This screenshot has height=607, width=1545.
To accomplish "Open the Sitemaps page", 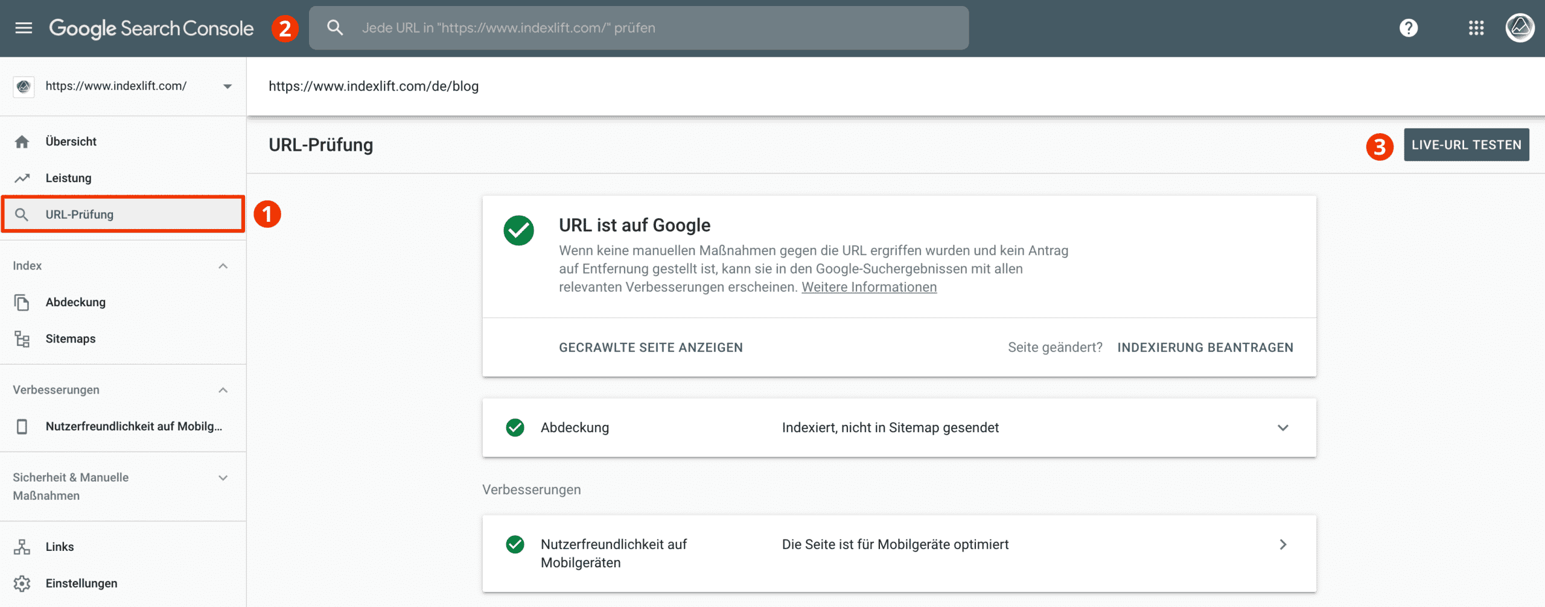I will tap(123, 339).
